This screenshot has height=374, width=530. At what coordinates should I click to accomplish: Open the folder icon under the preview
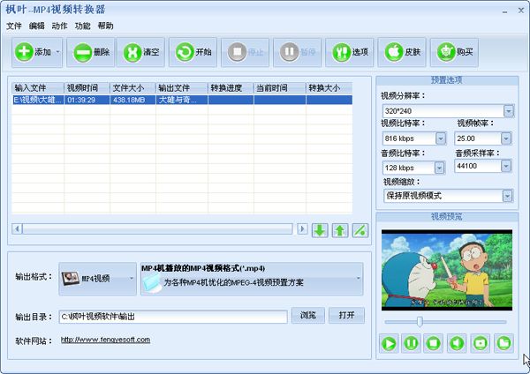[x=504, y=344]
